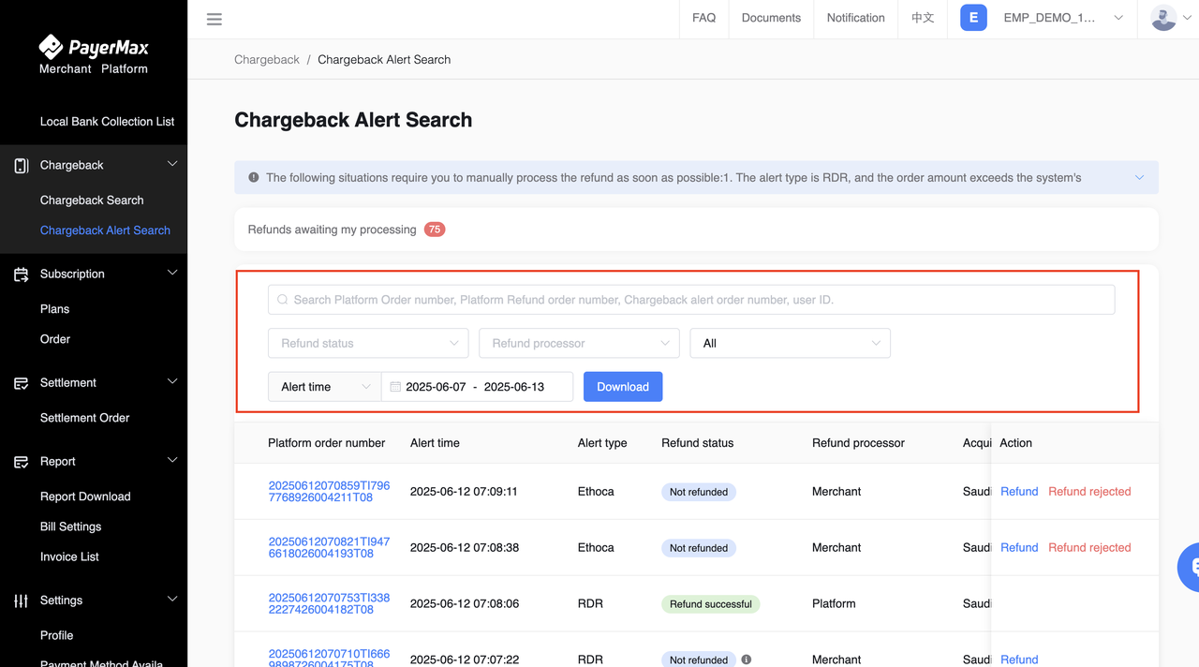1199x667 pixels.
Task: Click the search order number input field
Action: tap(691, 300)
